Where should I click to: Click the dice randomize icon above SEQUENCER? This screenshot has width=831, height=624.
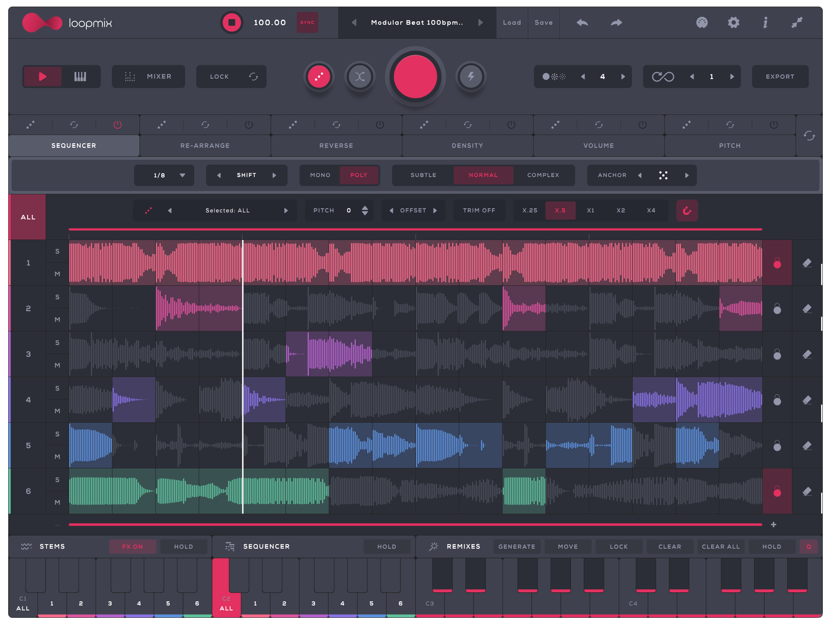[x=30, y=125]
